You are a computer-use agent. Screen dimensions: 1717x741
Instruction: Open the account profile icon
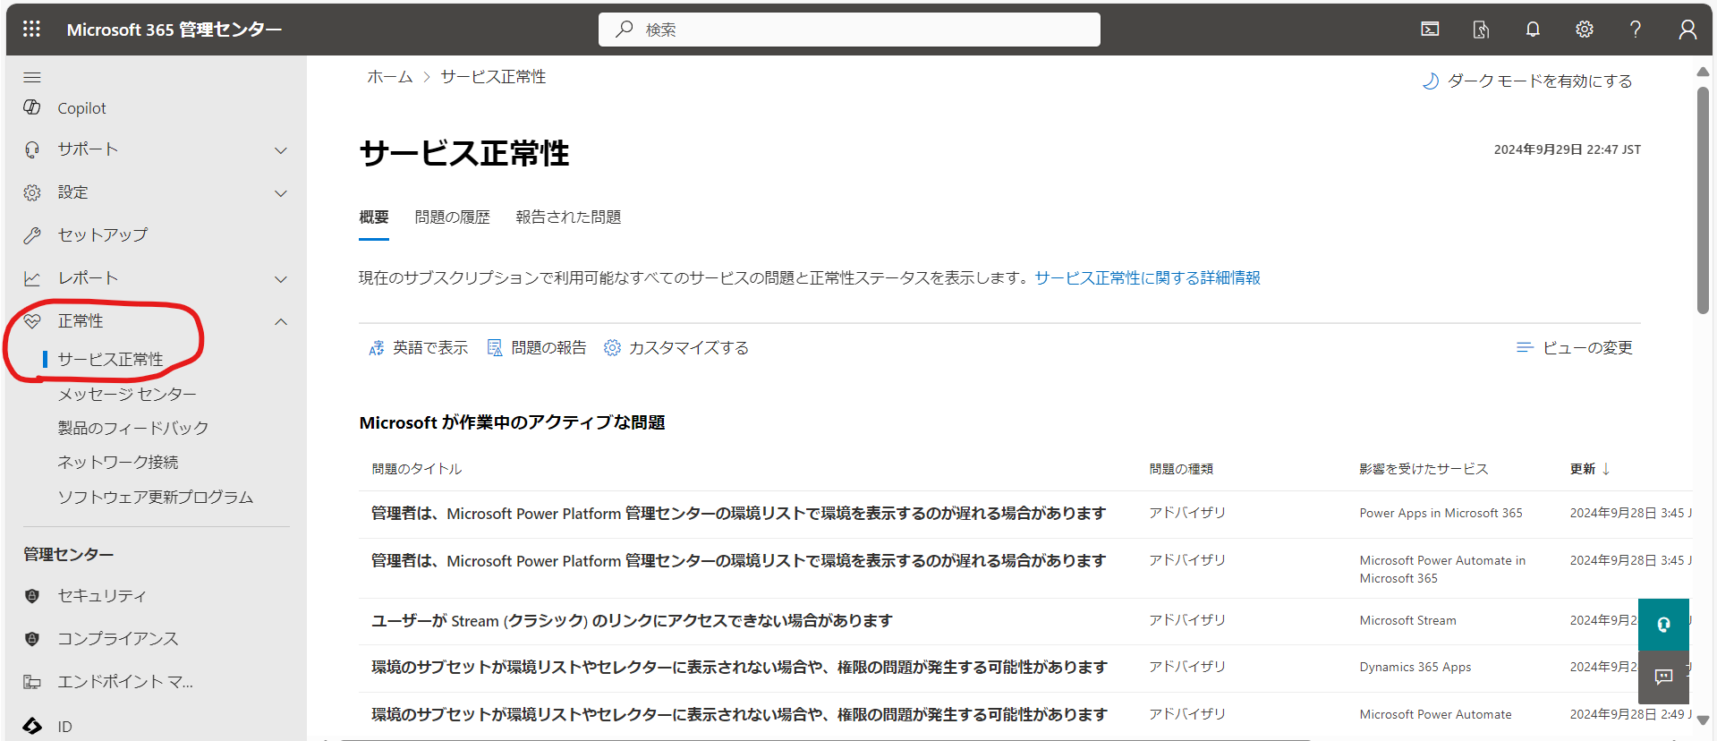pos(1687,30)
